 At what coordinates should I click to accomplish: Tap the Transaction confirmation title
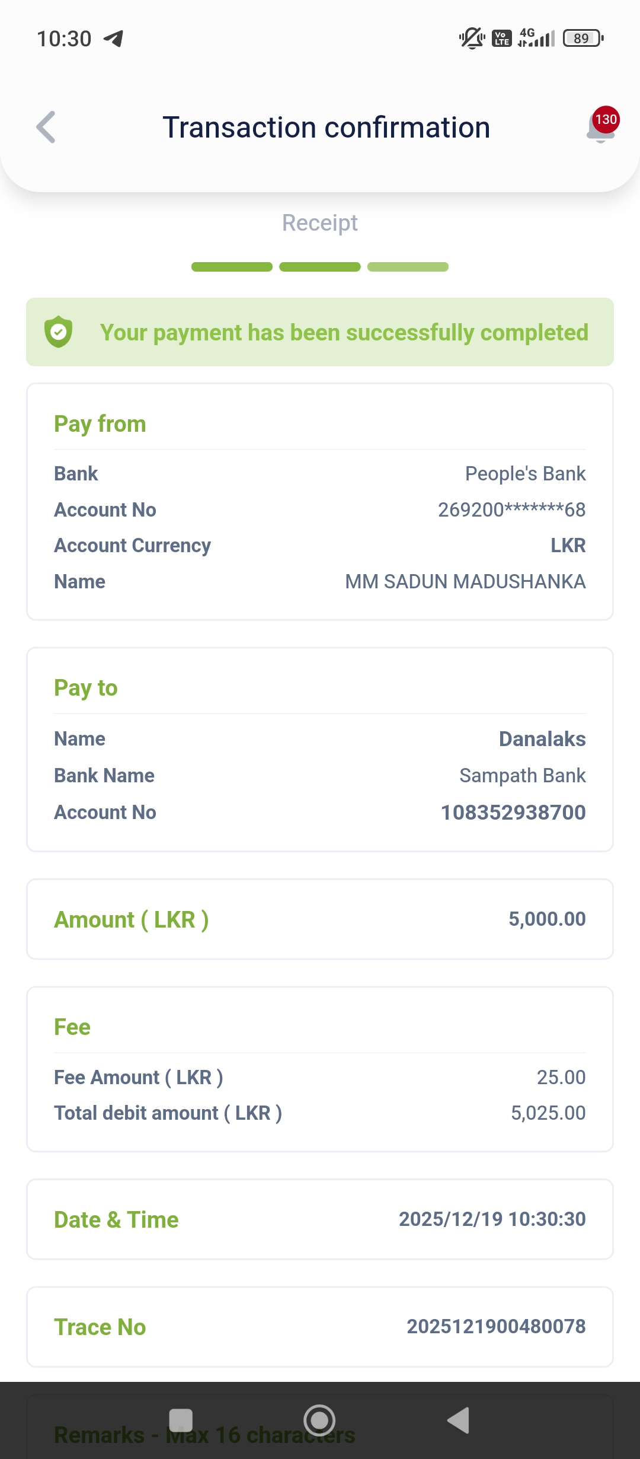pos(327,128)
